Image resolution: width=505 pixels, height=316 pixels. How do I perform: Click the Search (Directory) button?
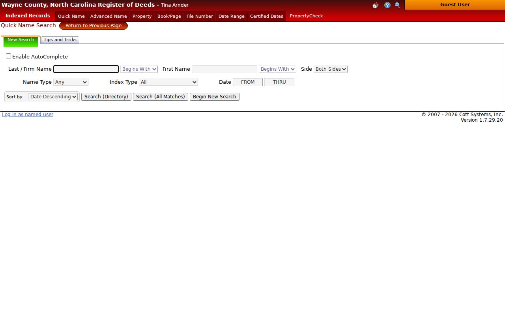(106, 97)
